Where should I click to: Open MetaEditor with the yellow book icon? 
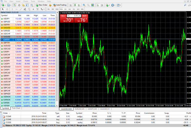[x=50, y=5]
